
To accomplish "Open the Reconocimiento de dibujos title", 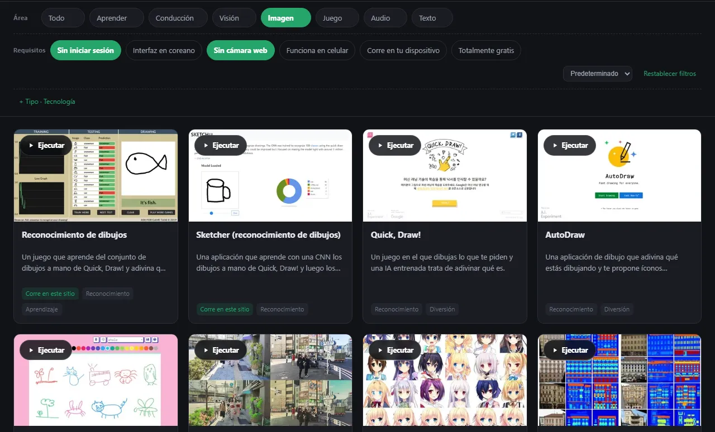I will click(74, 235).
